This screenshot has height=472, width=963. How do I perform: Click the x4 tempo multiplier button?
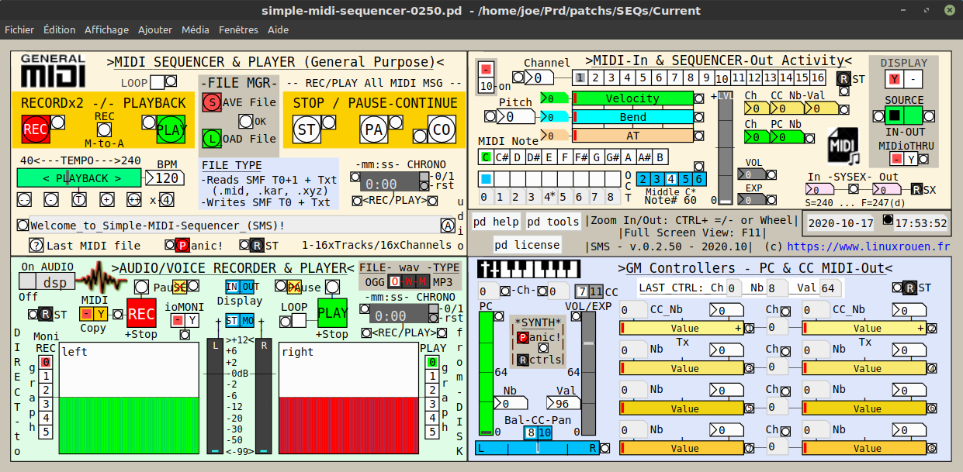pyautogui.click(x=165, y=199)
